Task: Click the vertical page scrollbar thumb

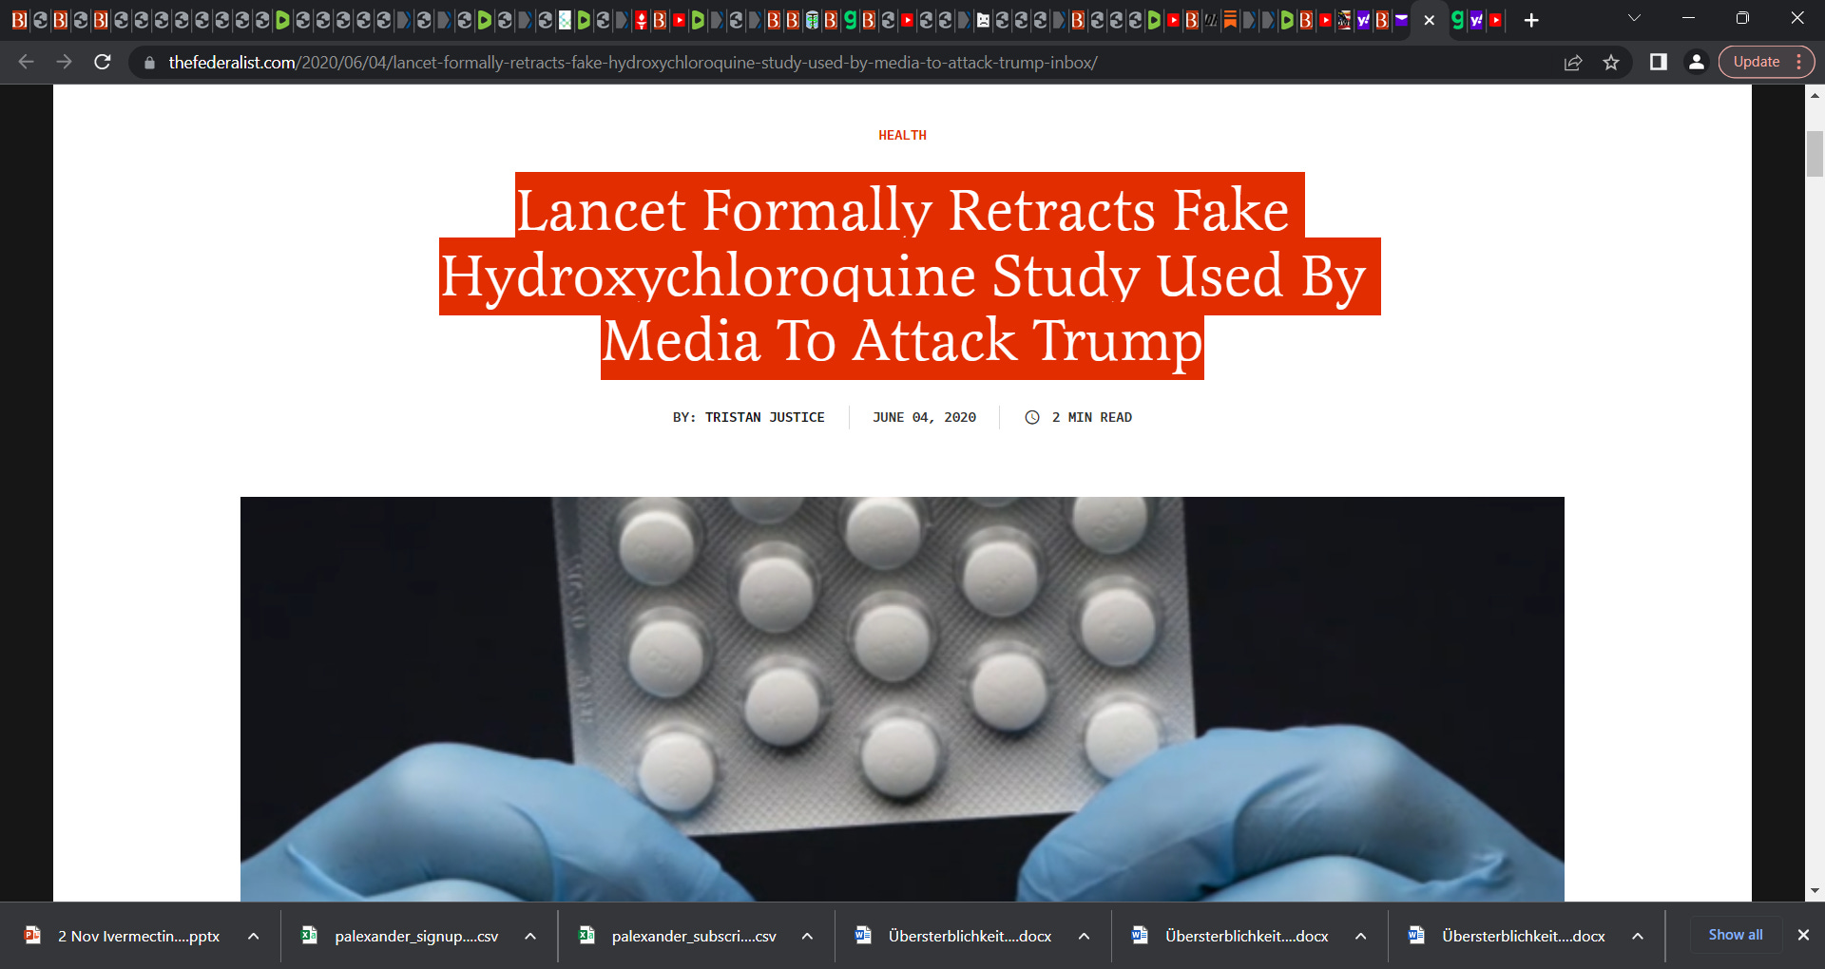Action: coord(1815,154)
